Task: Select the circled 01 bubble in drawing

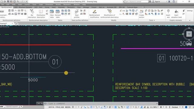Action: click(55, 62)
